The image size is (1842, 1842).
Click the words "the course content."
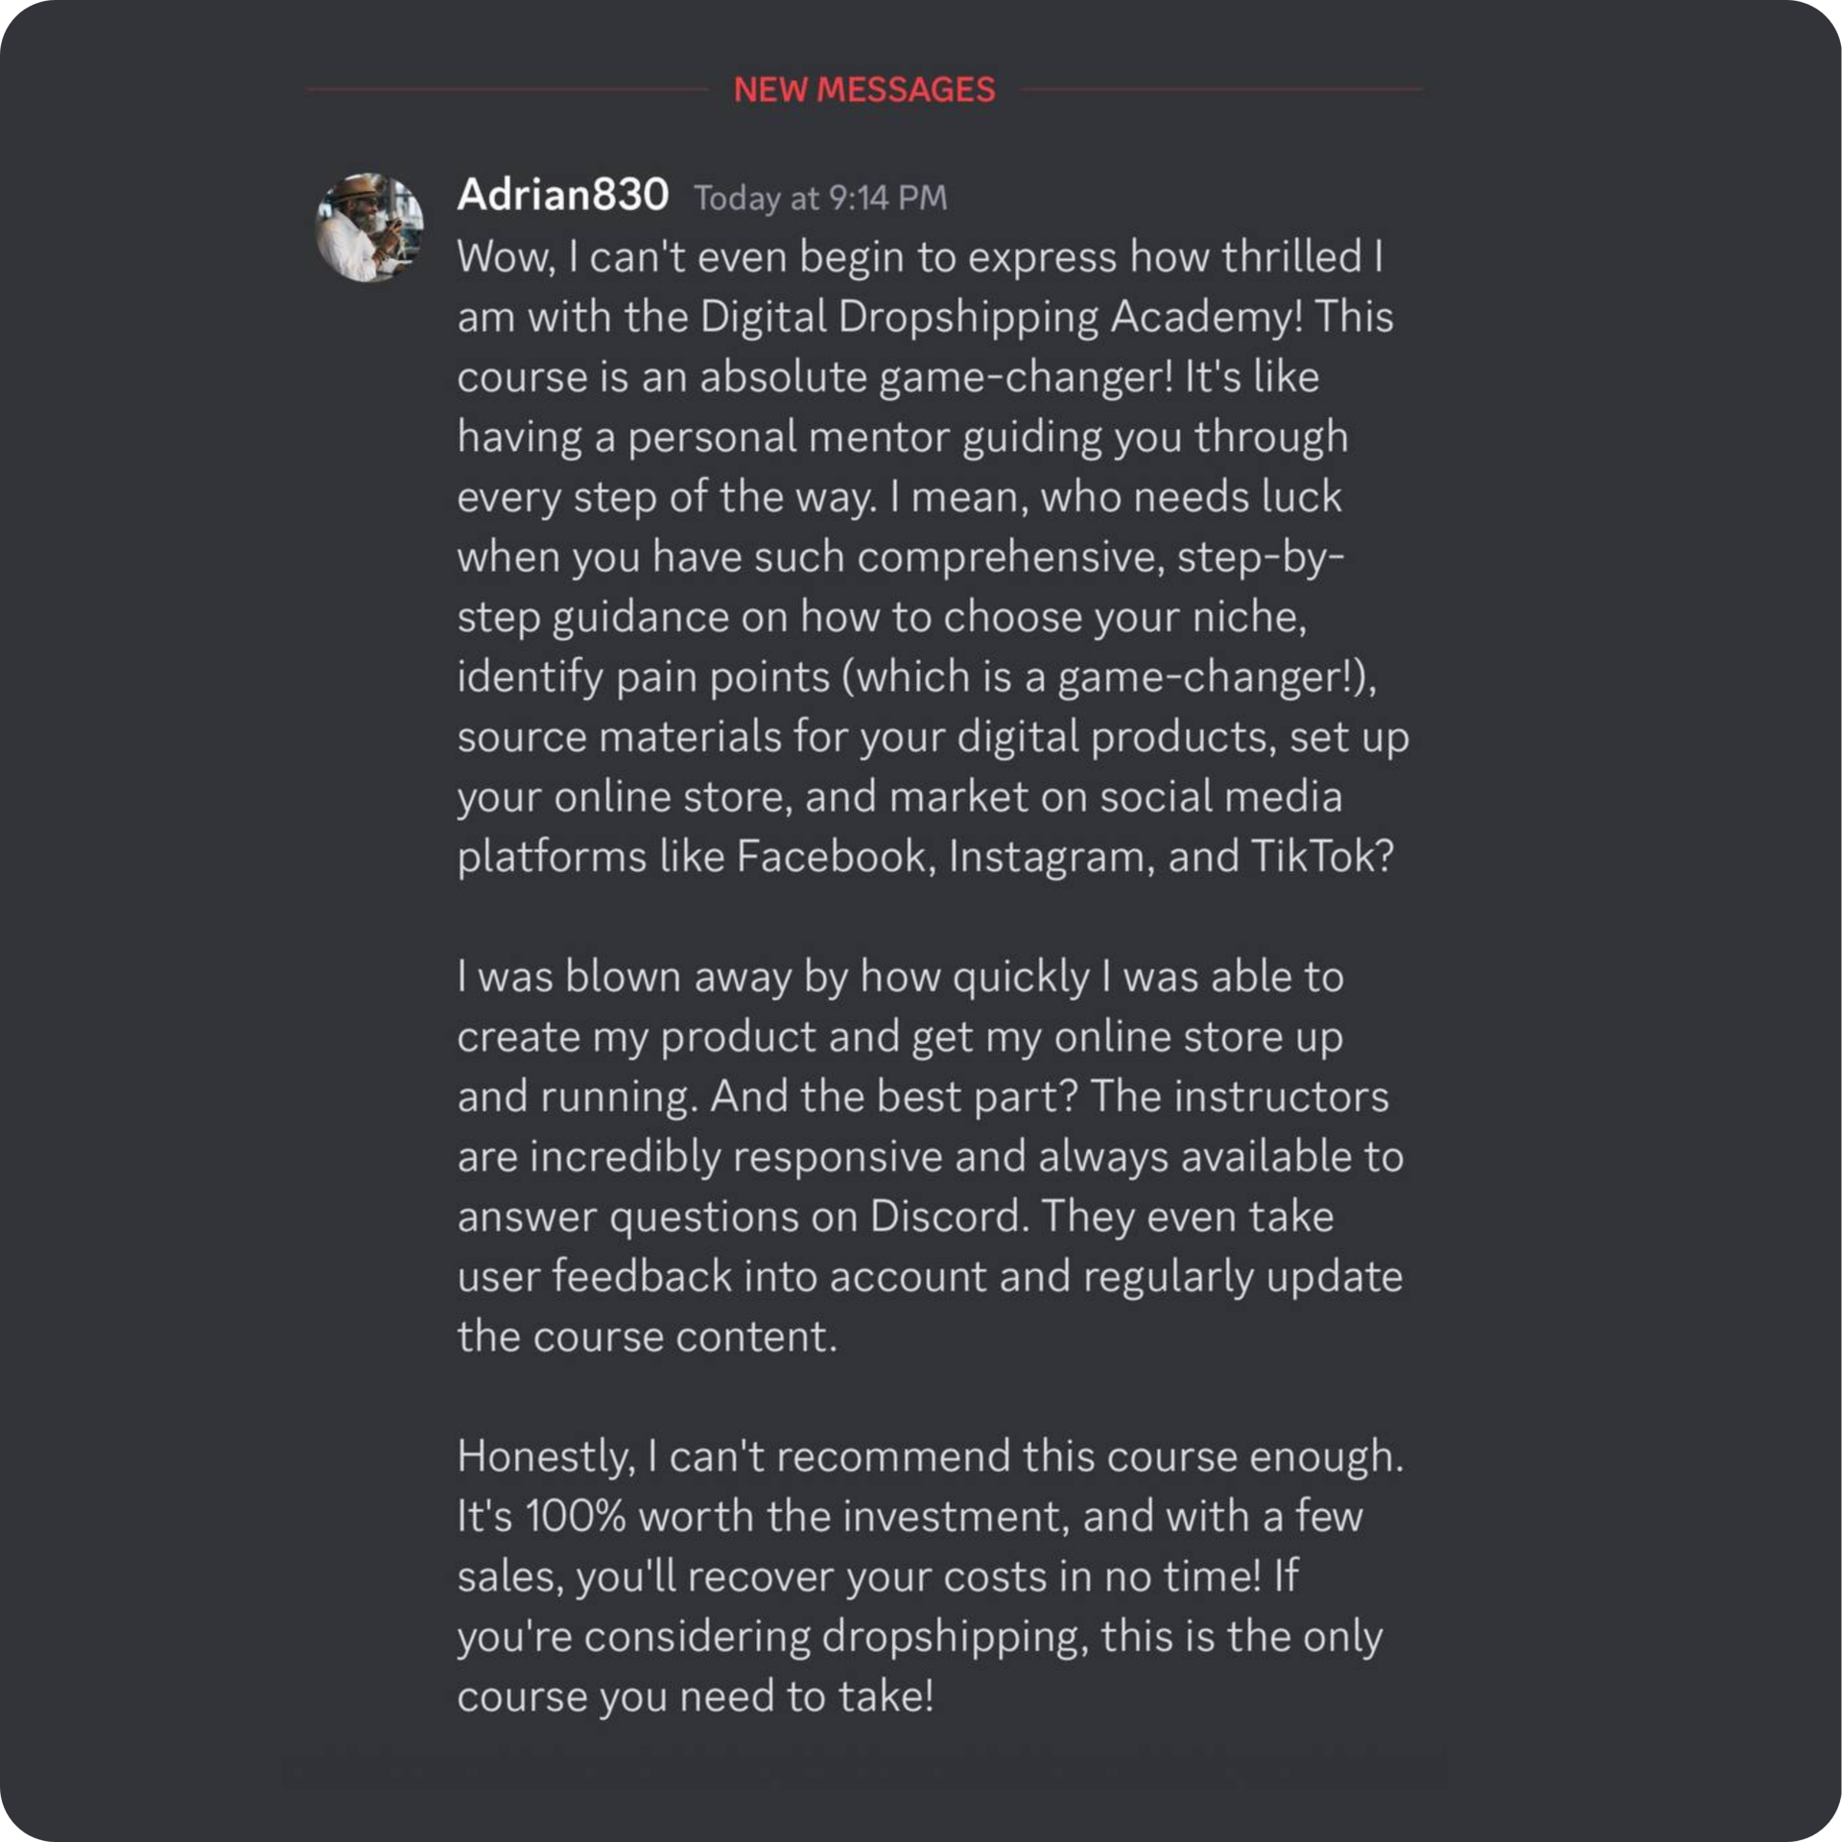click(x=648, y=1336)
